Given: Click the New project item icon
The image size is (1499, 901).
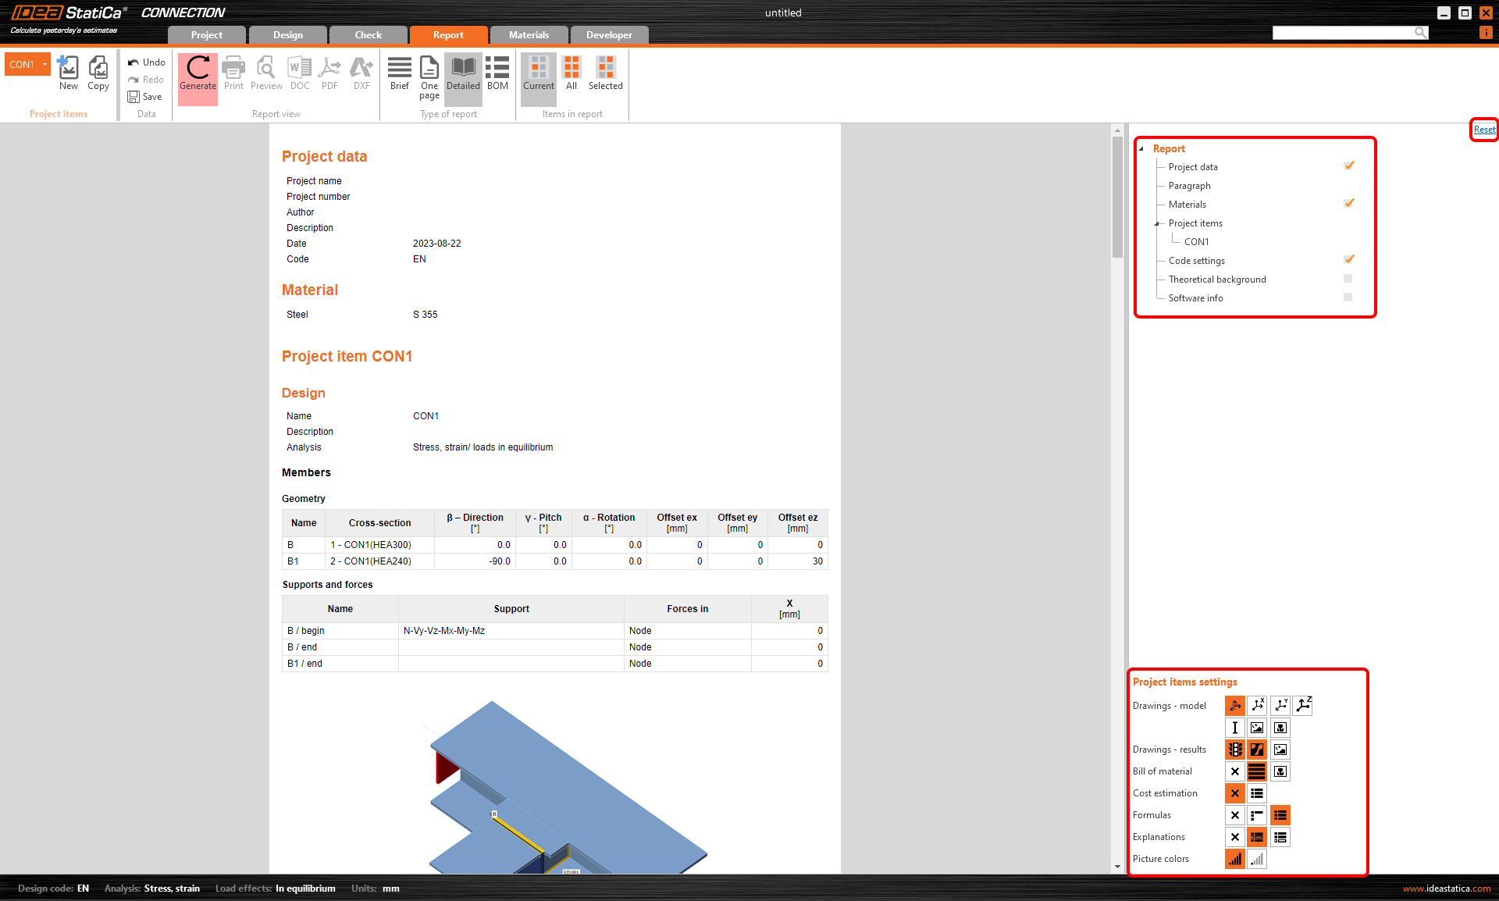Looking at the screenshot, I should [68, 71].
